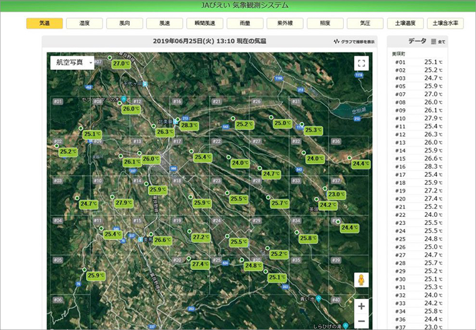476x330 pixels.
Task: Switch to the 風向 tab
Action: pyautogui.click(x=125, y=23)
